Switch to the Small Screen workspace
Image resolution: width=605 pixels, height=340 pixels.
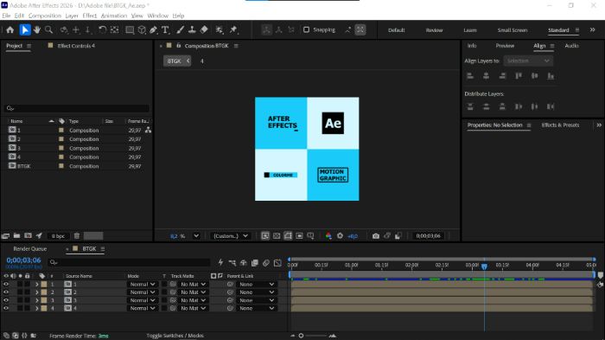512,29
